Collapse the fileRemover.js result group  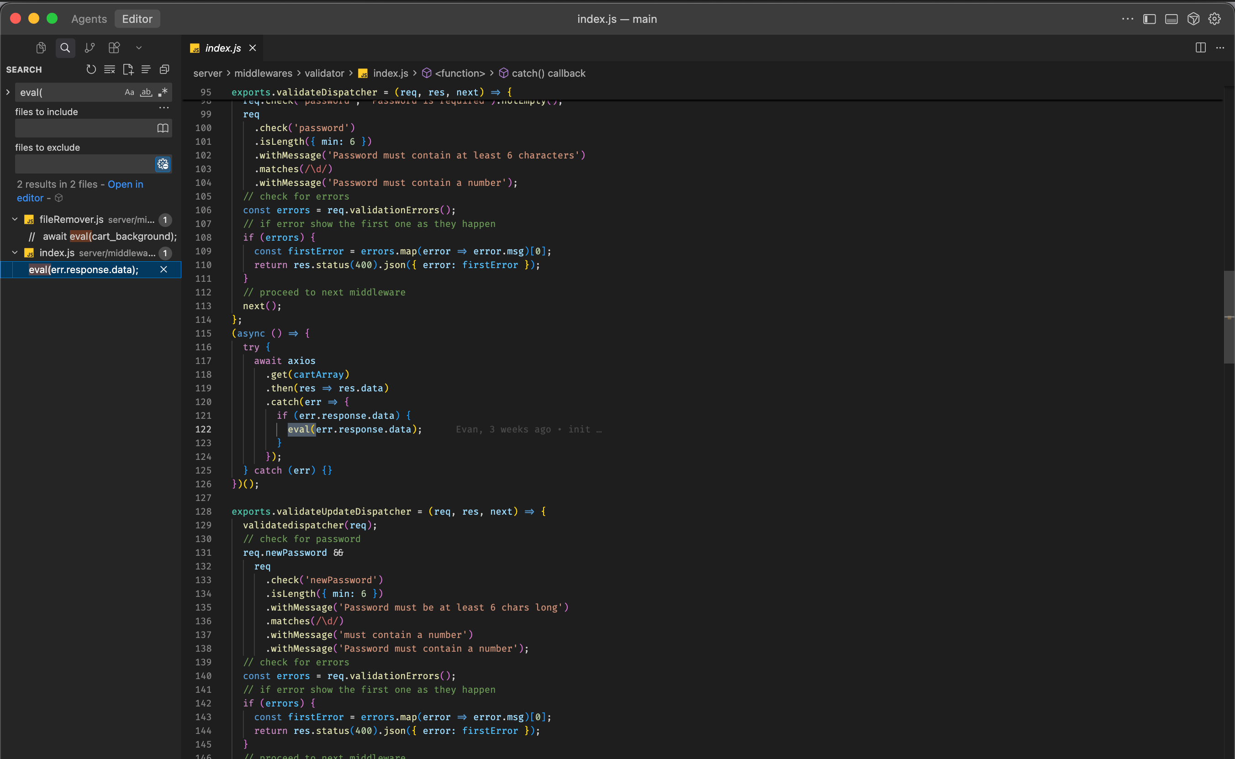point(15,219)
